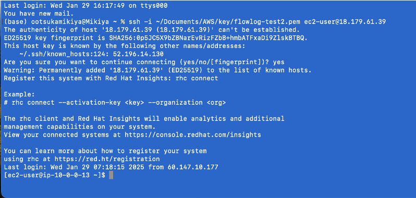This screenshot has width=416, height=198.
Task: Click the ttys000 terminal name text
Action: click(154, 6)
